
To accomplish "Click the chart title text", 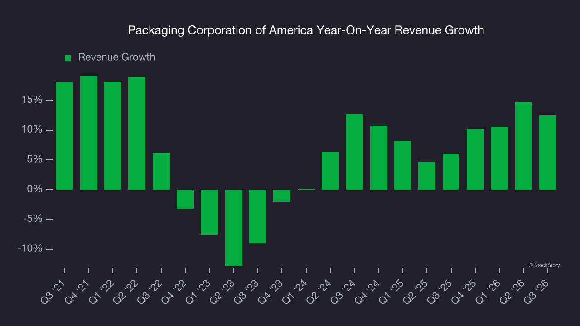I will (306, 30).
